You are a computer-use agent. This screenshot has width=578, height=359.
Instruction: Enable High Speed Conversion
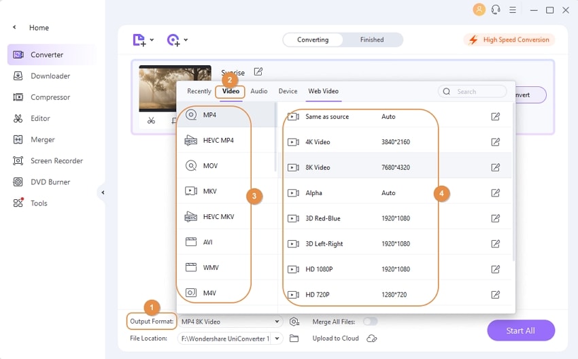(509, 40)
